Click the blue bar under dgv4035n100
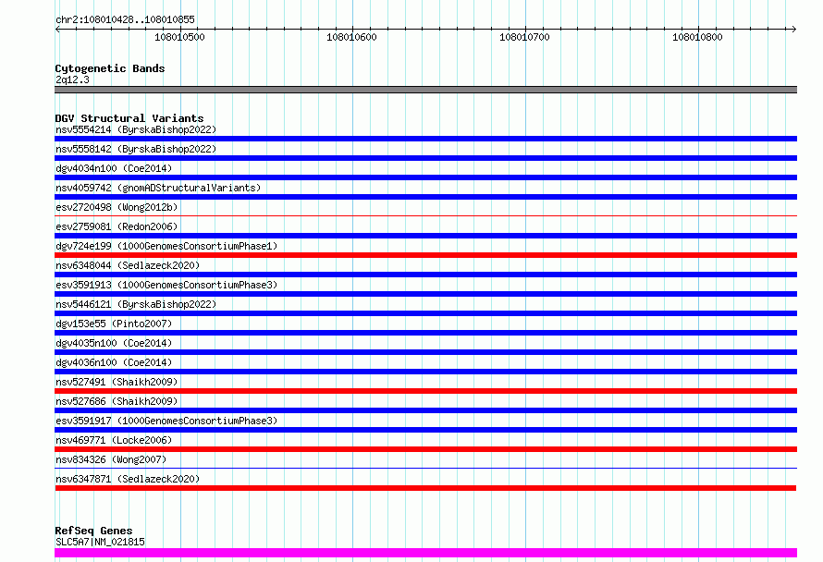Viewport: 823px width, 562px height. pos(425,352)
